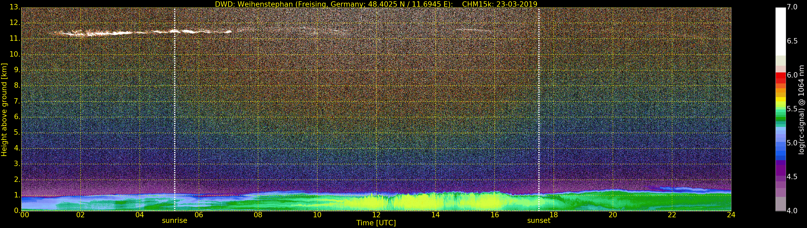
Task: Select the 'sunset' label below the axis
Action: (539, 221)
